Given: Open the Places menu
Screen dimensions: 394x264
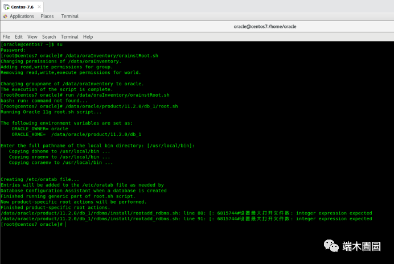Looking at the screenshot, I should pos(47,16).
